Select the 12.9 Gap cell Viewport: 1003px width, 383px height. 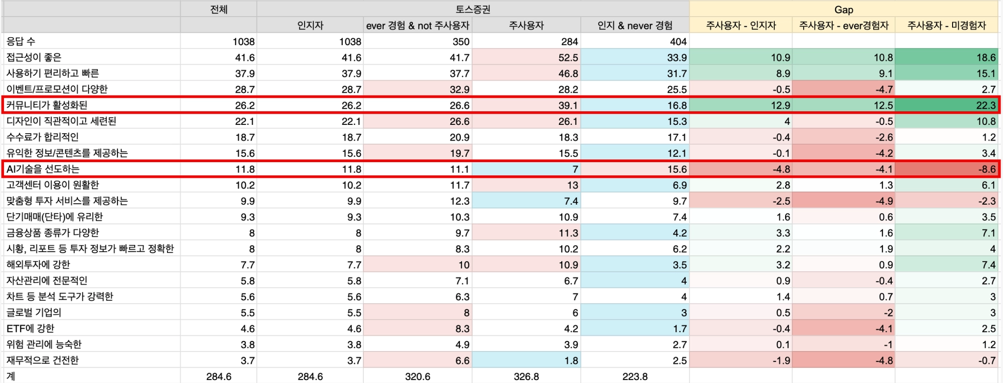[x=741, y=105]
